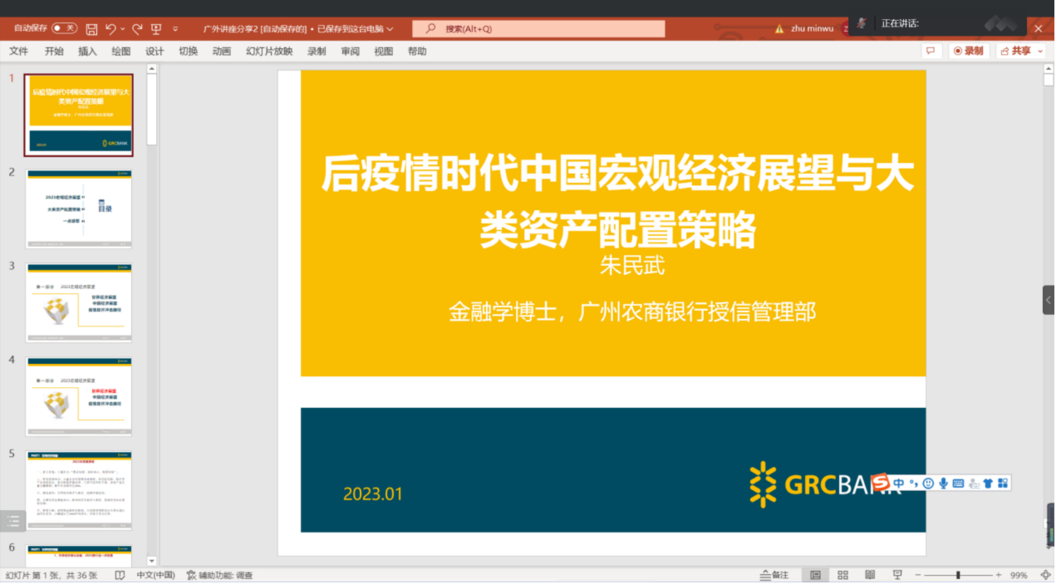Open the comments pane icon
Image resolution: width=1055 pixels, height=583 pixels.
tap(931, 51)
